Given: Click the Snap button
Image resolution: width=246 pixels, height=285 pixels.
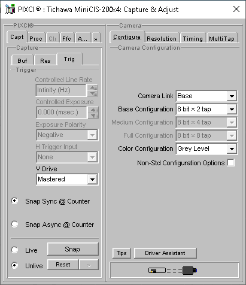Looking at the screenshot, I should pyautogui.click(x=73, y=249).
